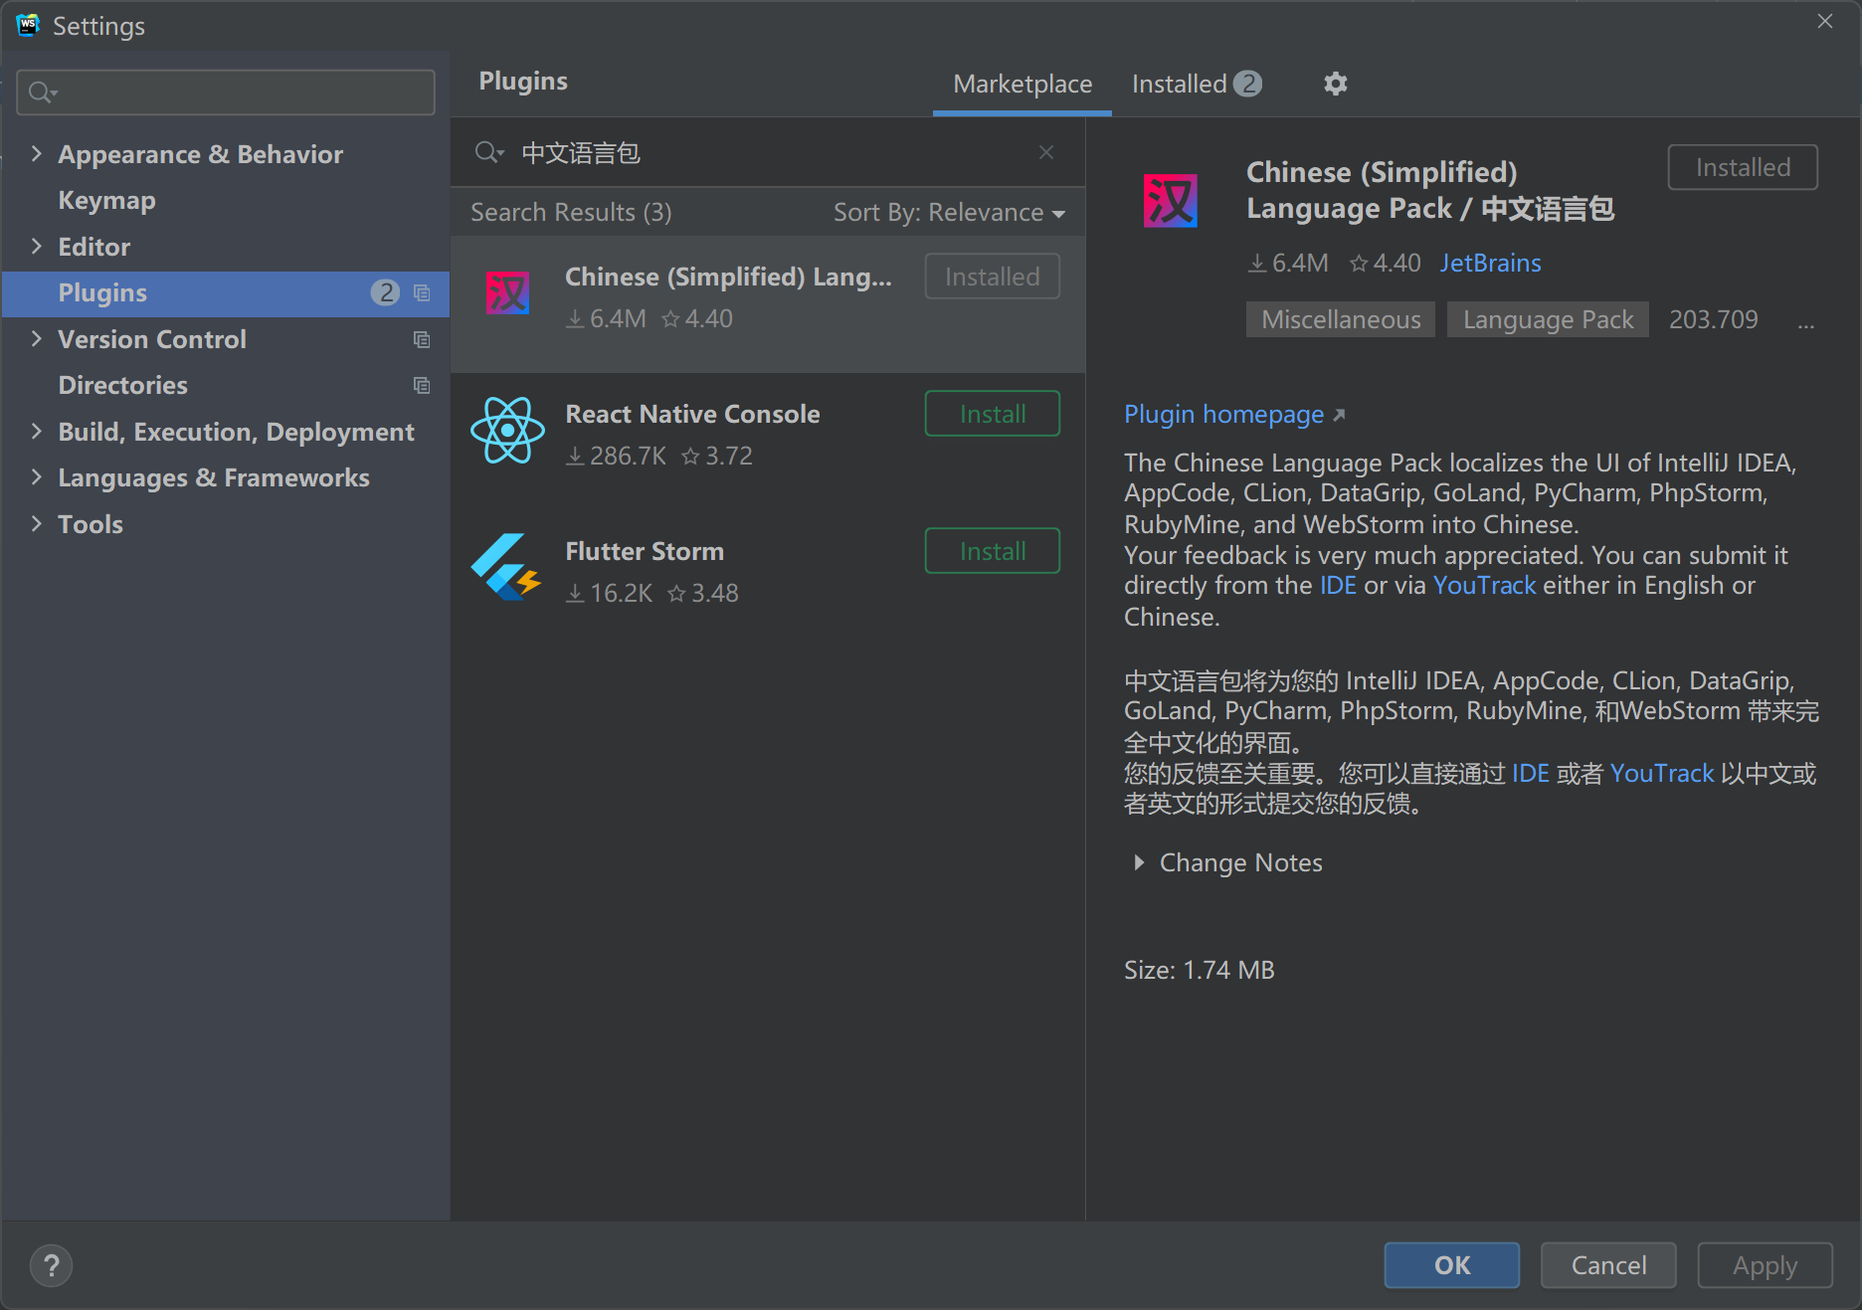Click the React Native Console plugin icon

point(507,431)
